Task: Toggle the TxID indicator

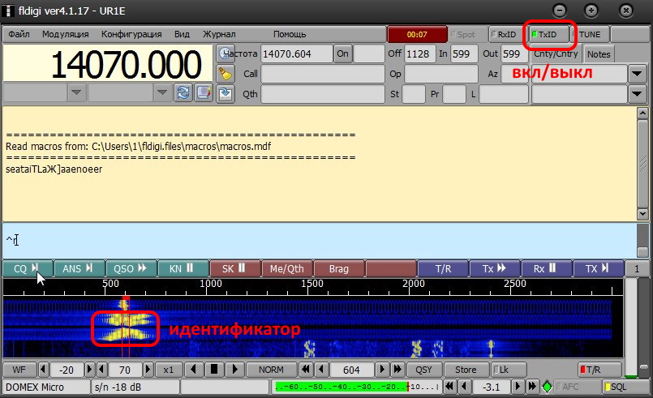Action: 552,35
